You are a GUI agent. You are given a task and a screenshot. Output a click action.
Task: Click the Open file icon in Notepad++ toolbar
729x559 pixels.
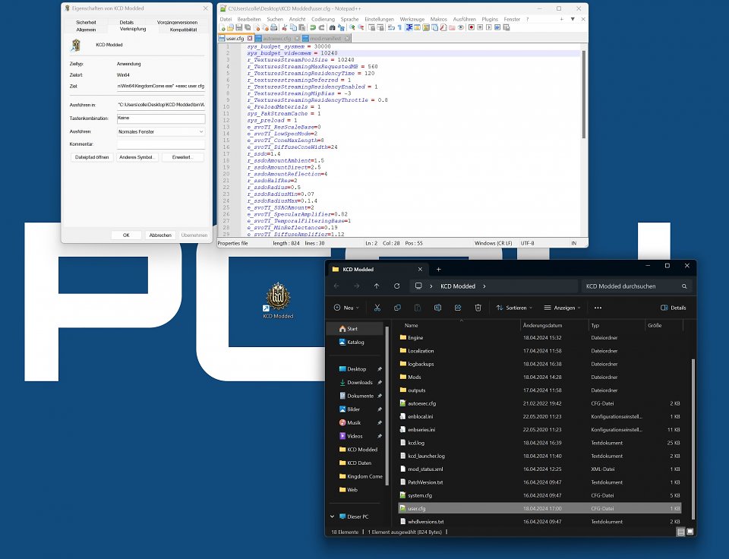(231, 27)
